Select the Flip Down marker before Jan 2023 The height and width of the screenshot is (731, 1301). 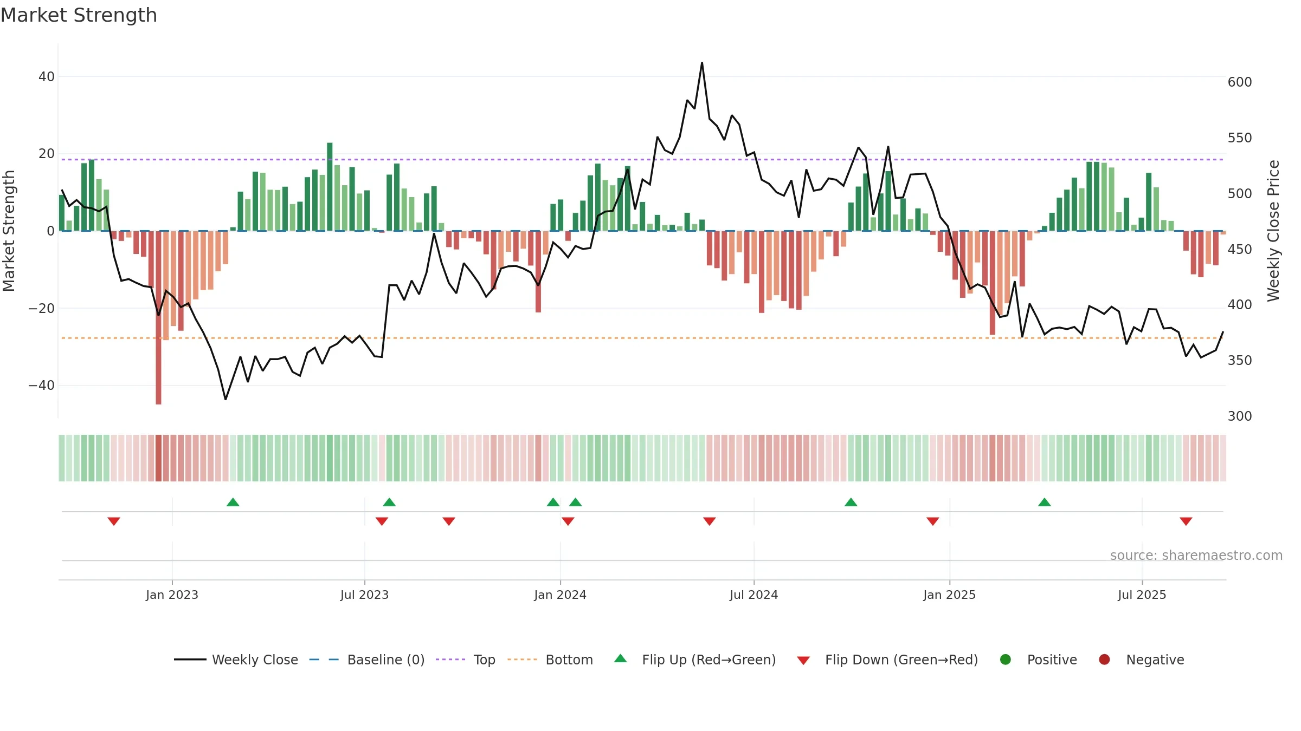114,521
